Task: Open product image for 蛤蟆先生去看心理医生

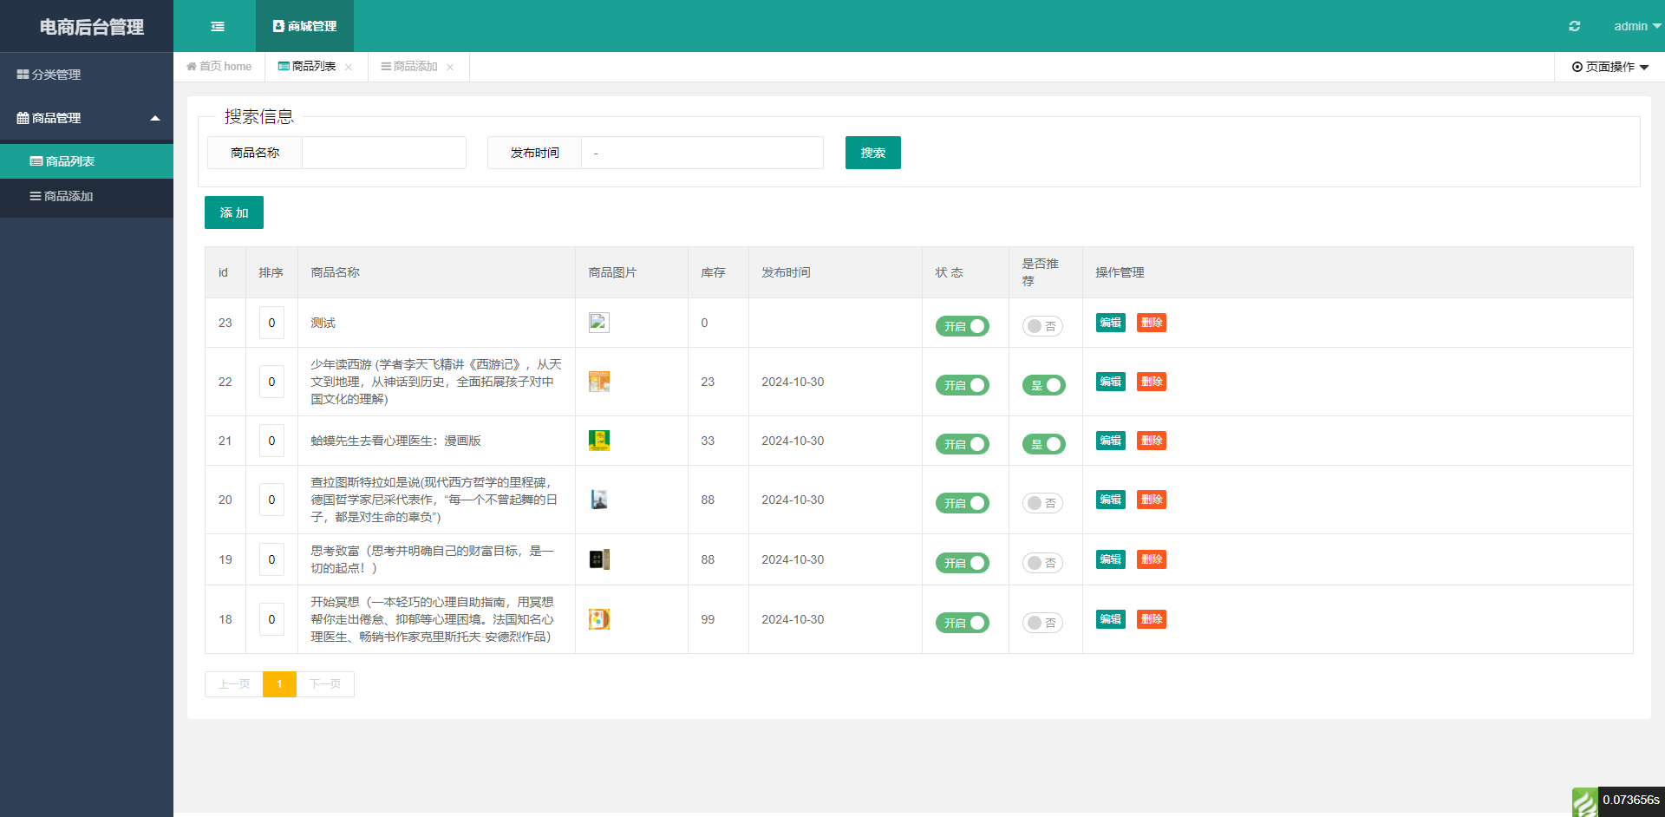Action: pyautogui.click(x=599, y=441)
